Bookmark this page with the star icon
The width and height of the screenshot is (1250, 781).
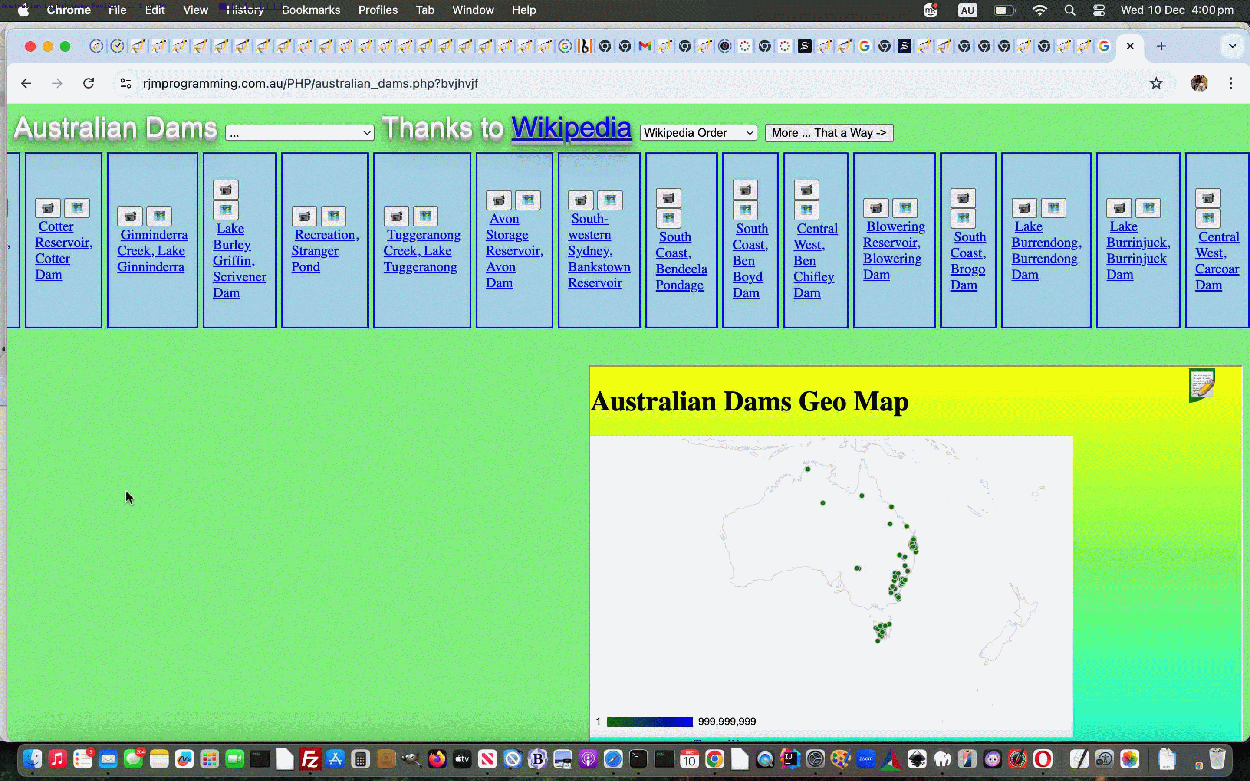pyautogui.click(x=1156, y=83)
